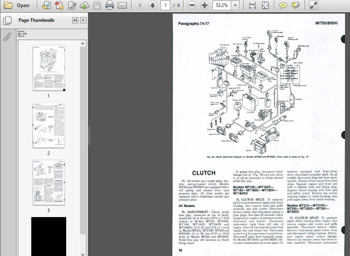Click the fit one full page icon
Viewport: 350px width, 256px height.
pos(265,5)
